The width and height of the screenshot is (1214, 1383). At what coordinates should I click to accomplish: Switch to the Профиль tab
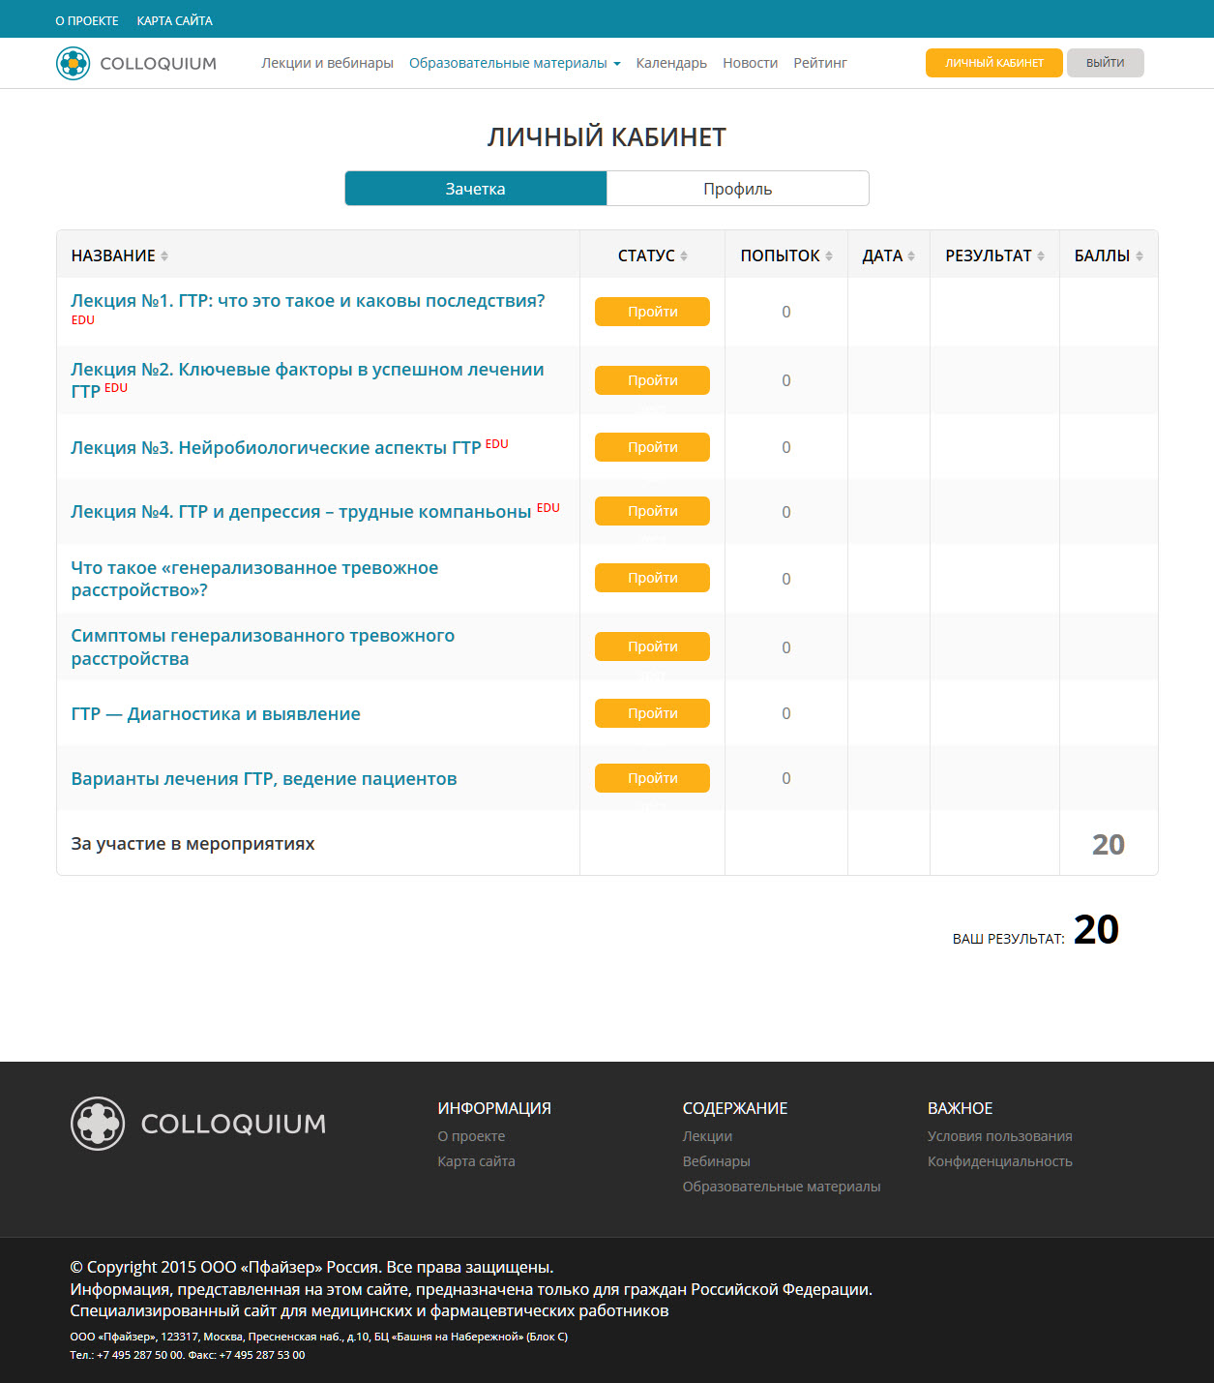[737, 189]
